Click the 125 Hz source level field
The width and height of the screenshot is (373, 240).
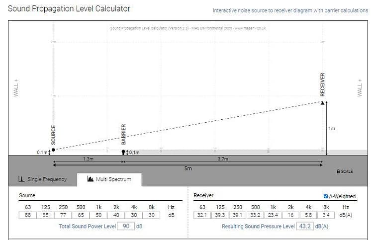pos(46,215)
